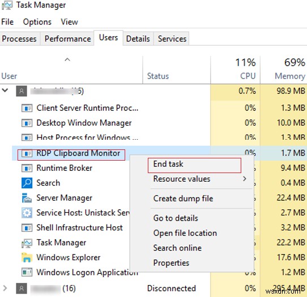Click the Task Manager process icon in list
Image resolution: width=307 pixels, height=297 pixels.
pyautogui.click(x=27, y=243)
